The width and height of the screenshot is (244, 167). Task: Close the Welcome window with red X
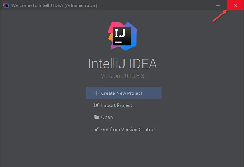click(235, 5)
